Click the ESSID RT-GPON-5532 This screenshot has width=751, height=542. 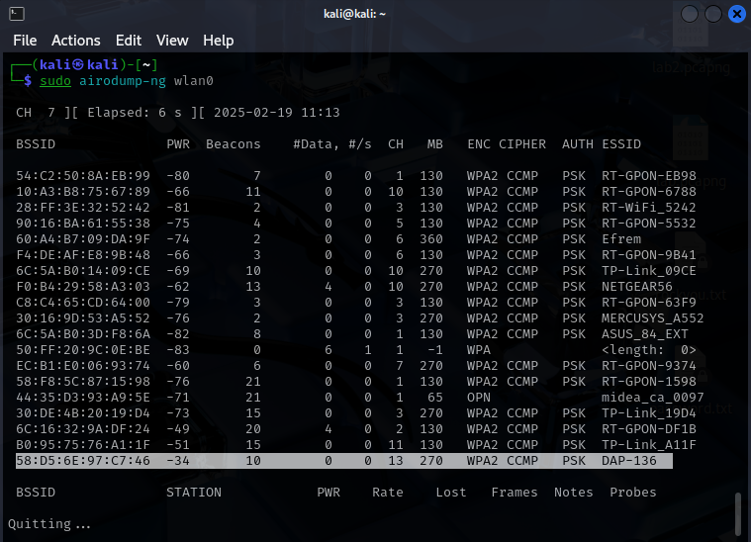pos(649,224)
